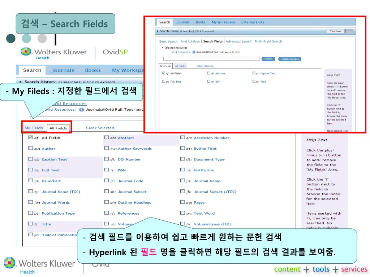Toggle the af All Fields checkbox in main list
This screenshot has width=370, height=277.
coord(30,137)
